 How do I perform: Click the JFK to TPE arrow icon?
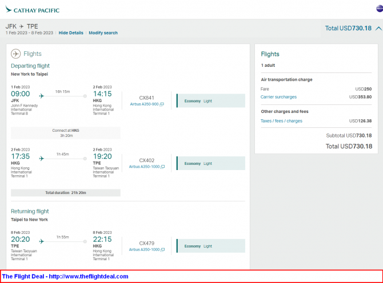tap(22, 26)
